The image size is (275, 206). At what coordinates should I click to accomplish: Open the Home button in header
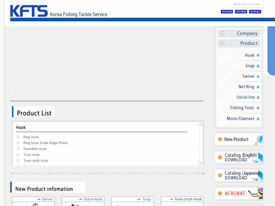coord(227,12)
